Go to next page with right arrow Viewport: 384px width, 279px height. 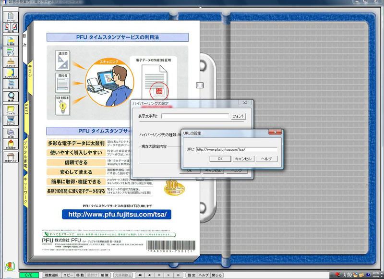pyautogui.click(x=168, y=275)
